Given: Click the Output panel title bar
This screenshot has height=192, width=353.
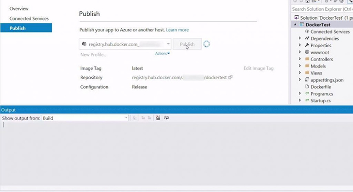Looking at the screenshot, I should pyautogui.click(x=176, y=110).
